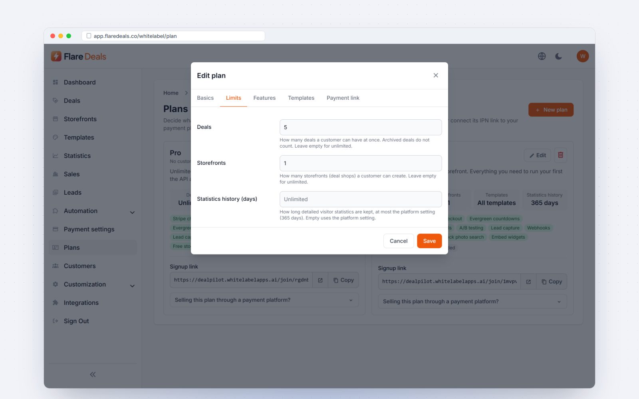Click the Flare Deals logo

(x=79, y=56)
